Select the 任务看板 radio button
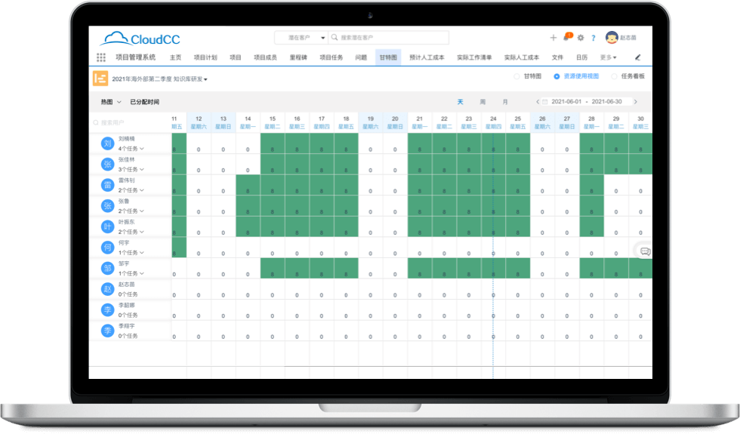This screenshot has height=434, width=740. coord(614,76)
